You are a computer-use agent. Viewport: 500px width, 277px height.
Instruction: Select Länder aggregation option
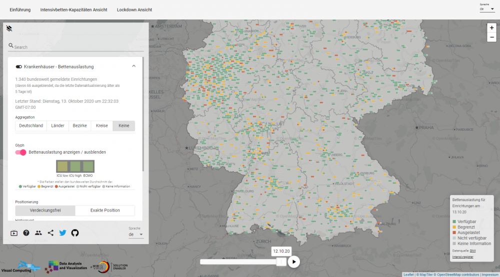(57, 126)
